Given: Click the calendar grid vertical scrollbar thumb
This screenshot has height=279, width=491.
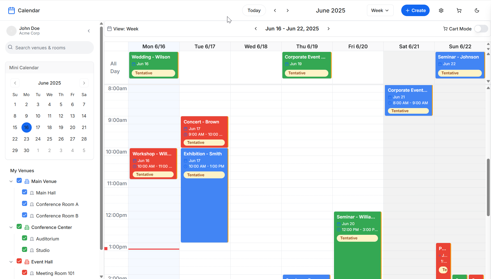Looking at the screenshot, I should pos(488,187).
